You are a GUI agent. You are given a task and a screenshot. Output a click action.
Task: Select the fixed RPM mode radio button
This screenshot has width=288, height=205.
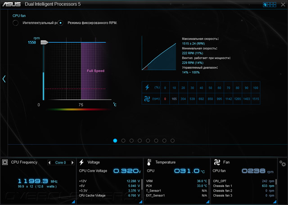[60, 23]
